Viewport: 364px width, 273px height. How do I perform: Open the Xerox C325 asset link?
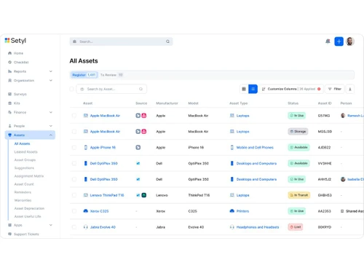click(99, 211)
